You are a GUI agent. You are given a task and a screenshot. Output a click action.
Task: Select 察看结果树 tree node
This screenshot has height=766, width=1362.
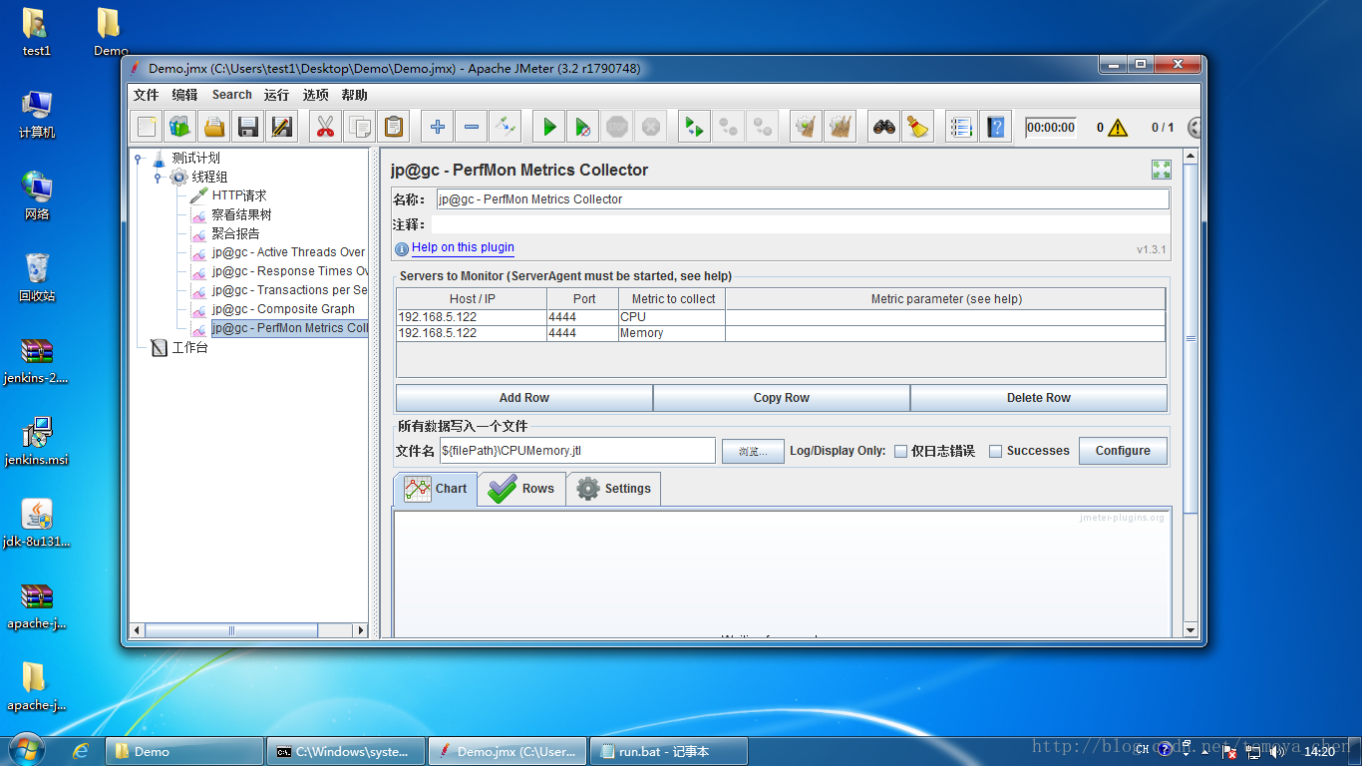pos(241,214)
